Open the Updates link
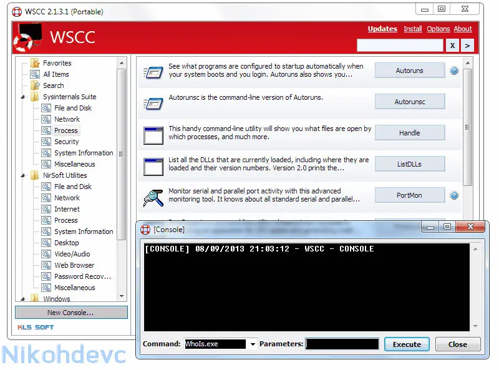Viewport: 499px width, 370px height. [382, 29]
